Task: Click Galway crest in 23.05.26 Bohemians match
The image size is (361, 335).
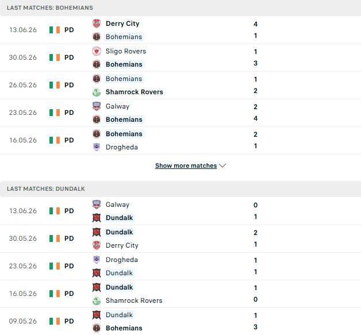Action: pos(97,106)
